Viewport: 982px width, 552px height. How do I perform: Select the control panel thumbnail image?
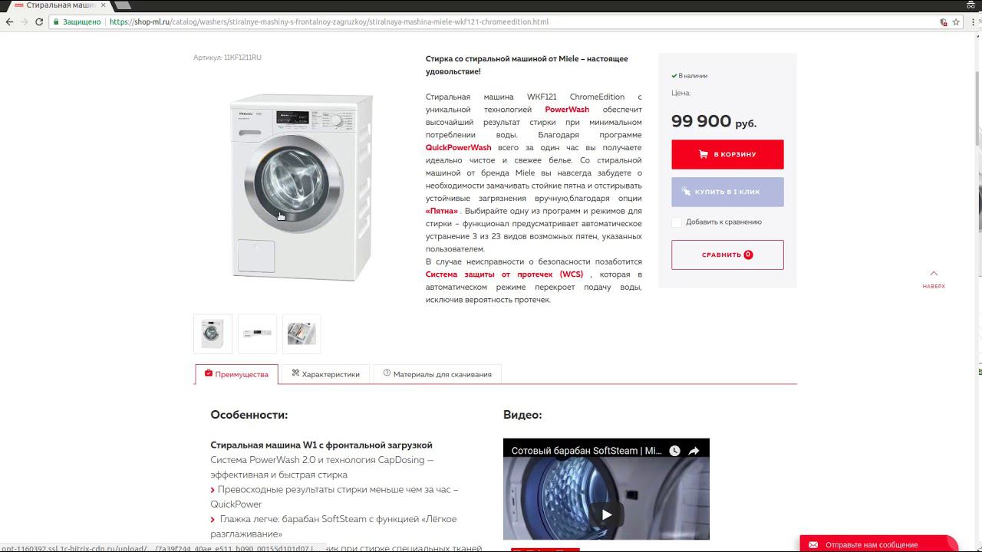257,333
